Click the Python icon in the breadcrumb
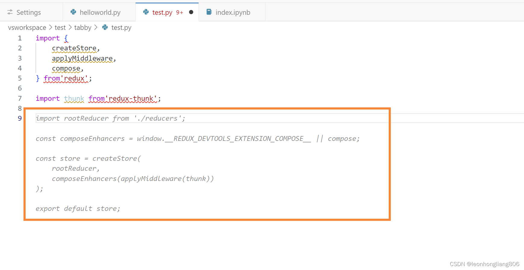The height and width of the screenshot is (270, 524). pyautogui.click(x=105, y=27)
